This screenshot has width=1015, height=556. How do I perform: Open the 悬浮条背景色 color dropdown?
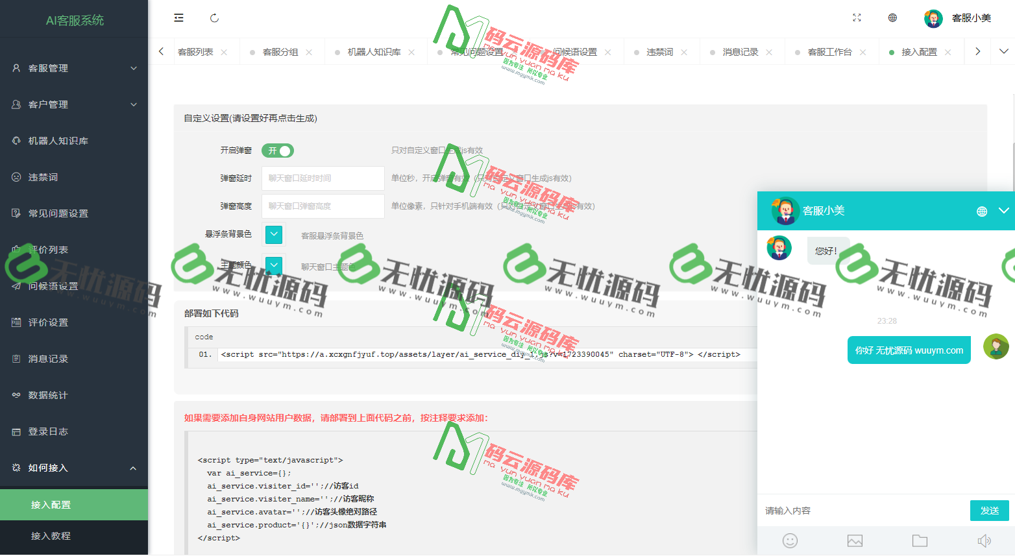pos(273,234)
